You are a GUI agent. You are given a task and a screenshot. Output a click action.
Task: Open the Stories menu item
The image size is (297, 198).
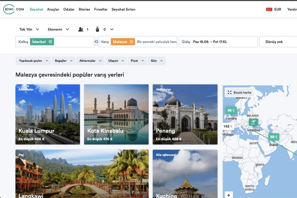[84, 9]
